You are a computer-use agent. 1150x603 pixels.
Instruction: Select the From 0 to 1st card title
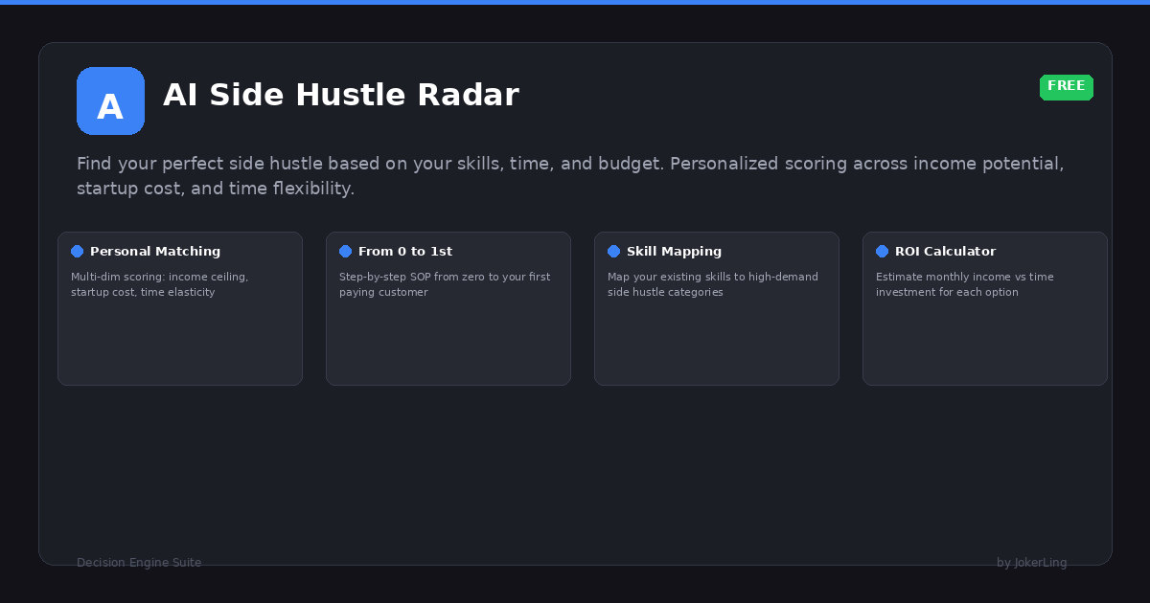(x=405, y=252)
